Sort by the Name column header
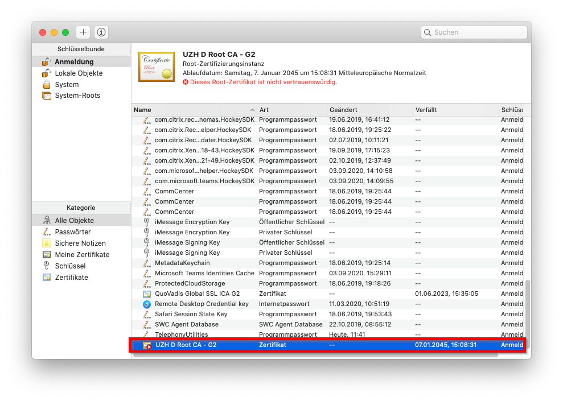Screen dimensions: 563x401 [x=194, y=110]
